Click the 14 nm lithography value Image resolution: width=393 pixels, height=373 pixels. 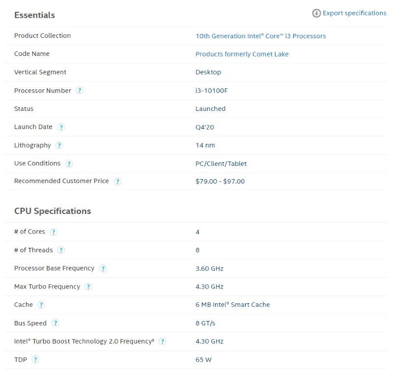point(205,145)
